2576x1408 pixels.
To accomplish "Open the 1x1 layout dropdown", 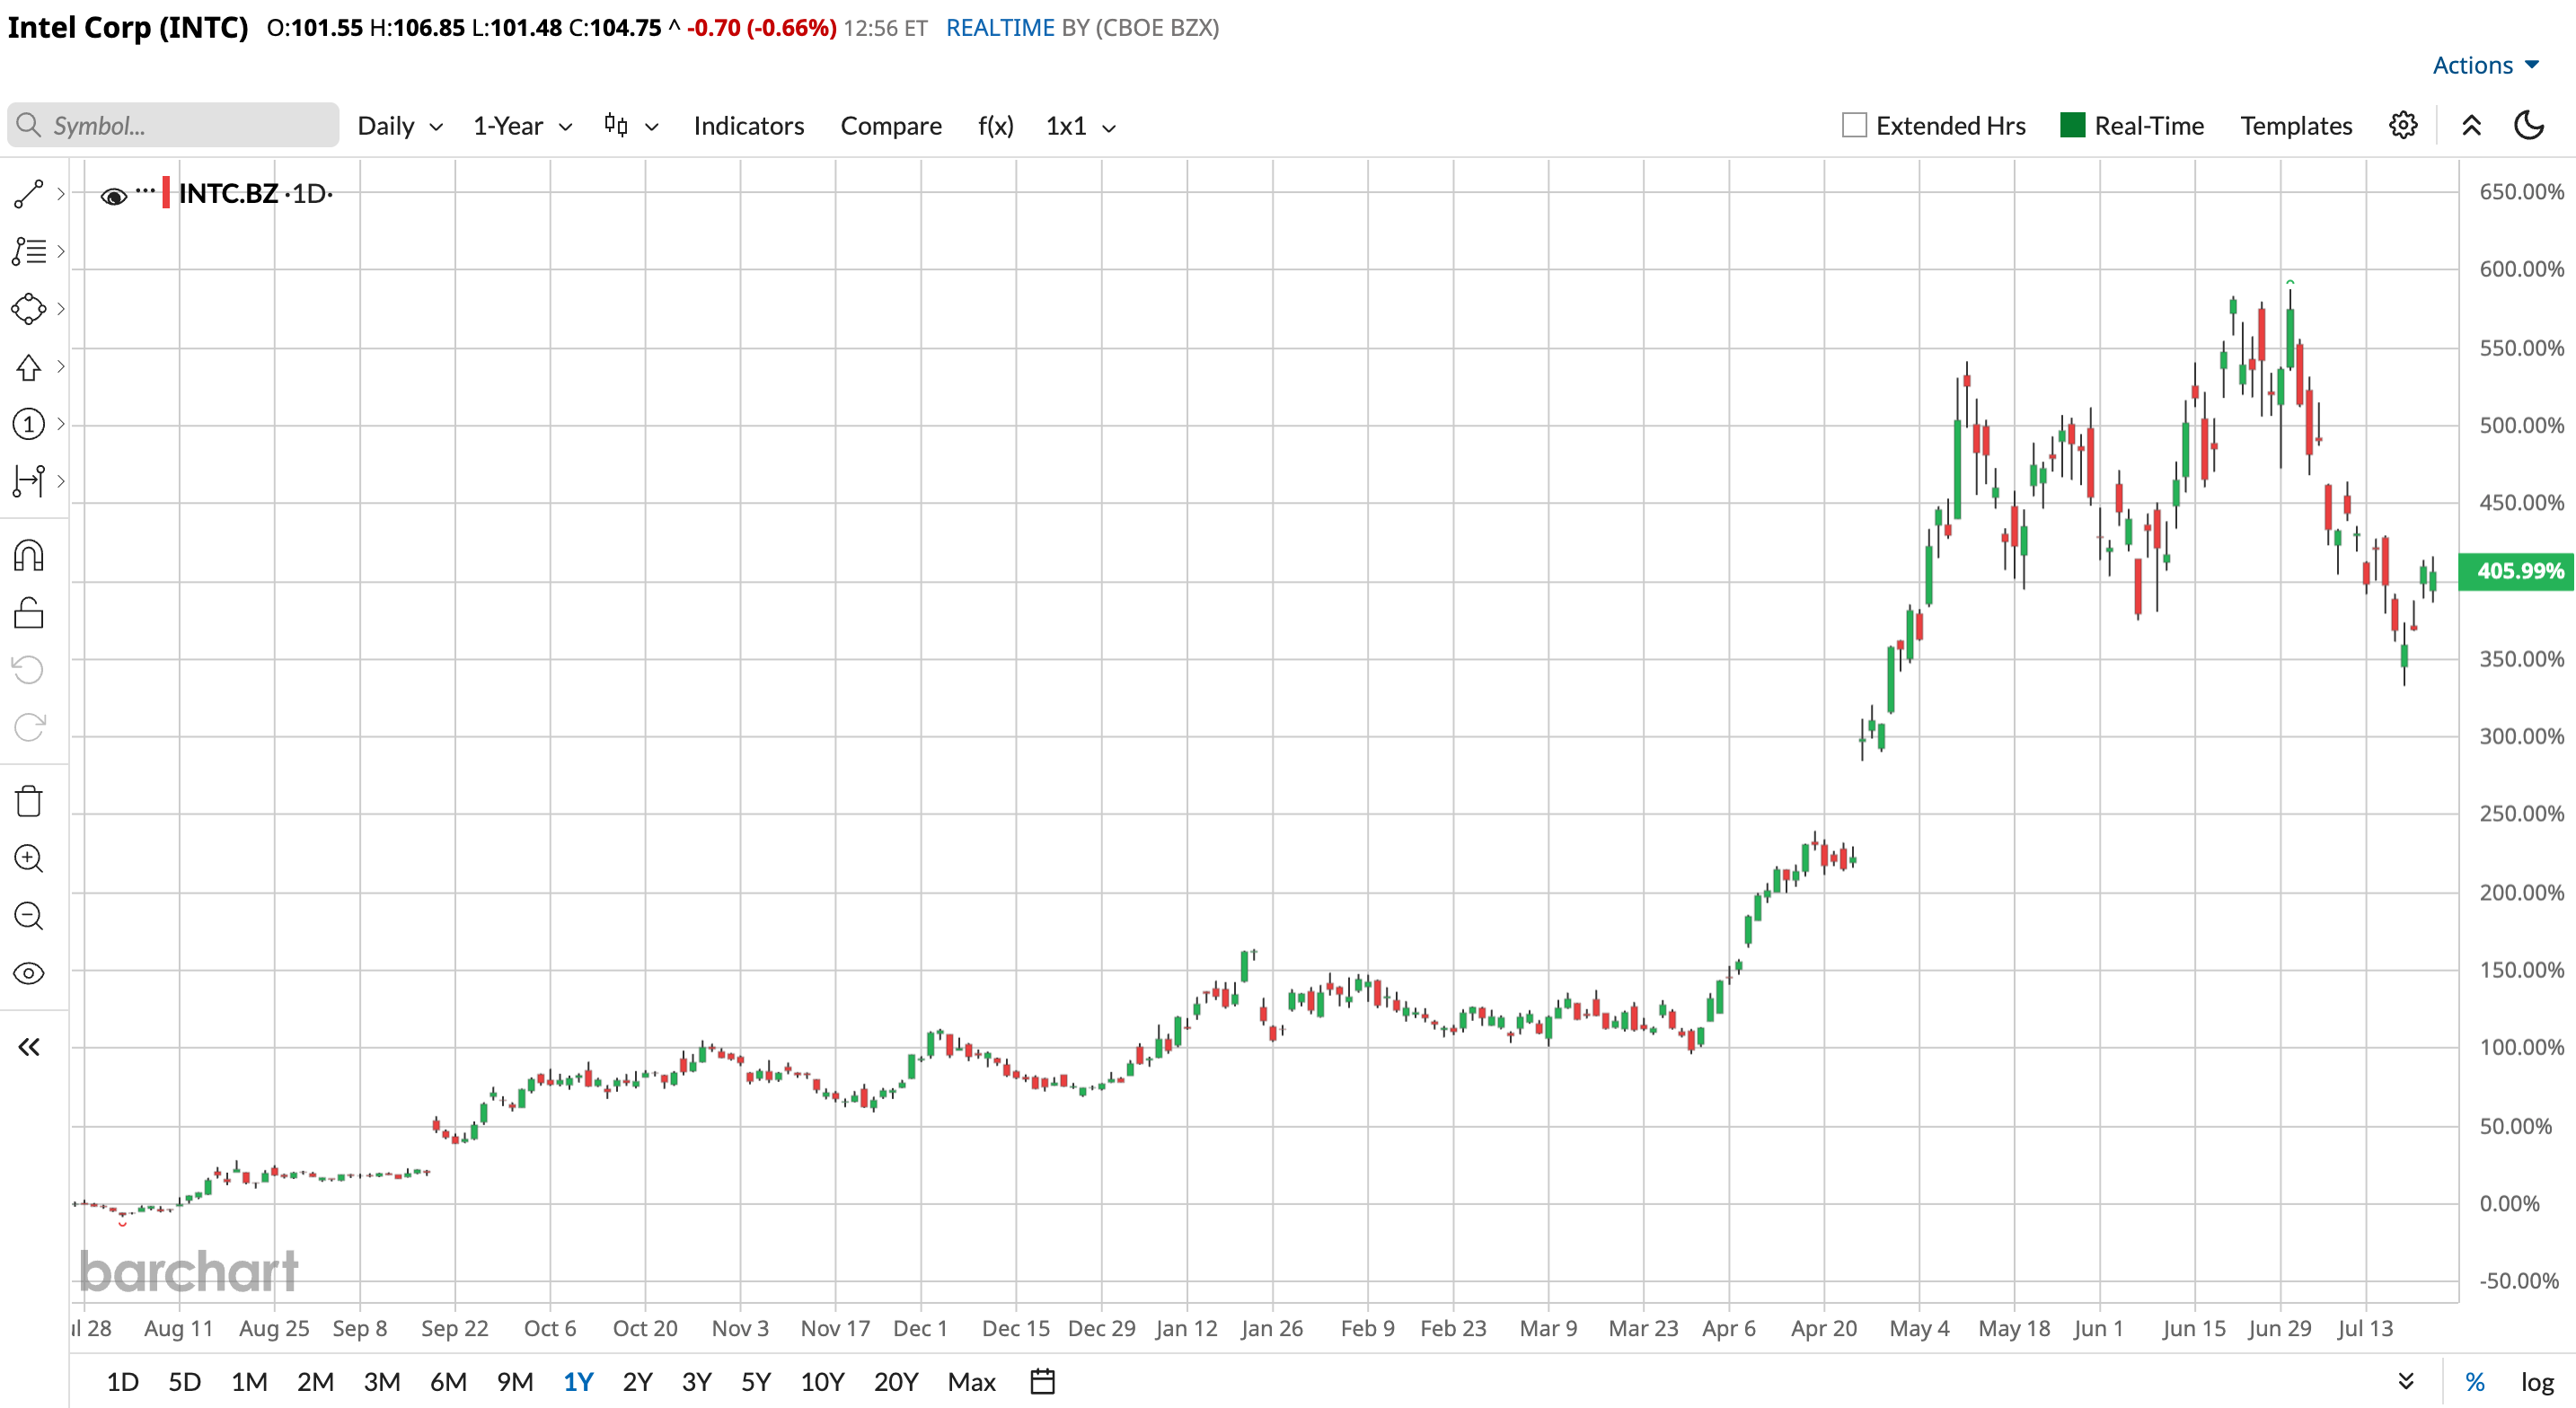I will click(1080, 126).
